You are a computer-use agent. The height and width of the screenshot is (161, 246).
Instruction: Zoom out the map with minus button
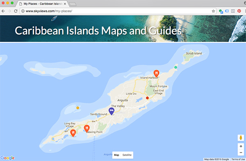coord(241,152)
